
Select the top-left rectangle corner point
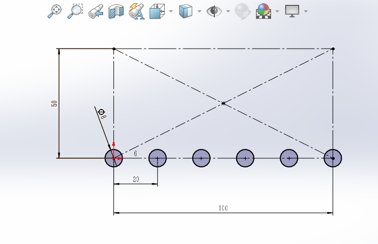tap(114, 49)
